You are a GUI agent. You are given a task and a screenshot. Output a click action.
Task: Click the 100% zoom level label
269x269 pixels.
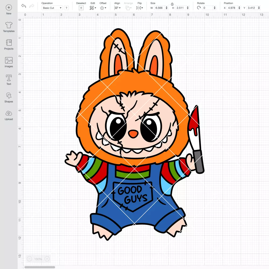38,259
